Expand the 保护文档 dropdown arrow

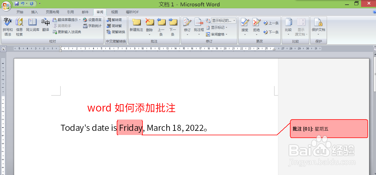(318, 35)
